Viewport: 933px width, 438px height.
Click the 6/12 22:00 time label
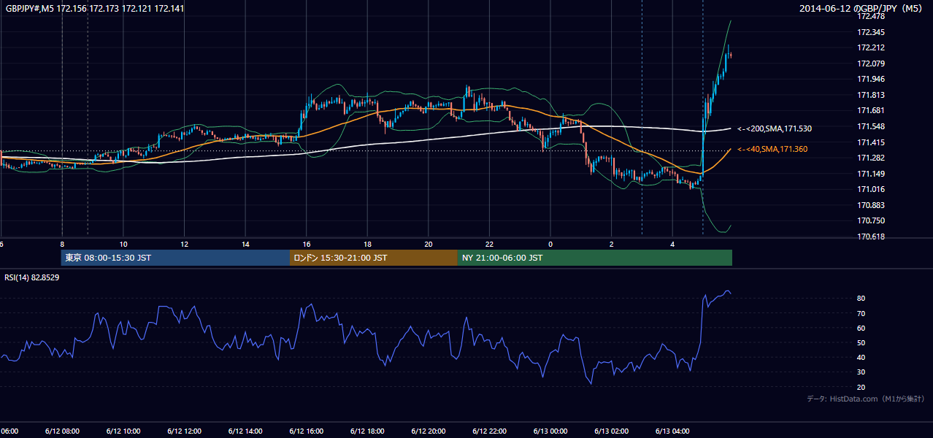point(488,431)
